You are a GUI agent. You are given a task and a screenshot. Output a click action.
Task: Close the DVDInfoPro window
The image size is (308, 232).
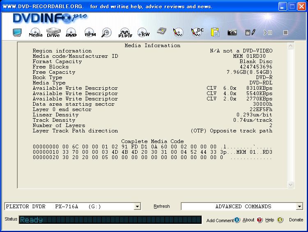coord(301,7)
